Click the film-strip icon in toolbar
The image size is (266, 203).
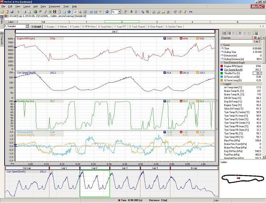coord(54,12)
